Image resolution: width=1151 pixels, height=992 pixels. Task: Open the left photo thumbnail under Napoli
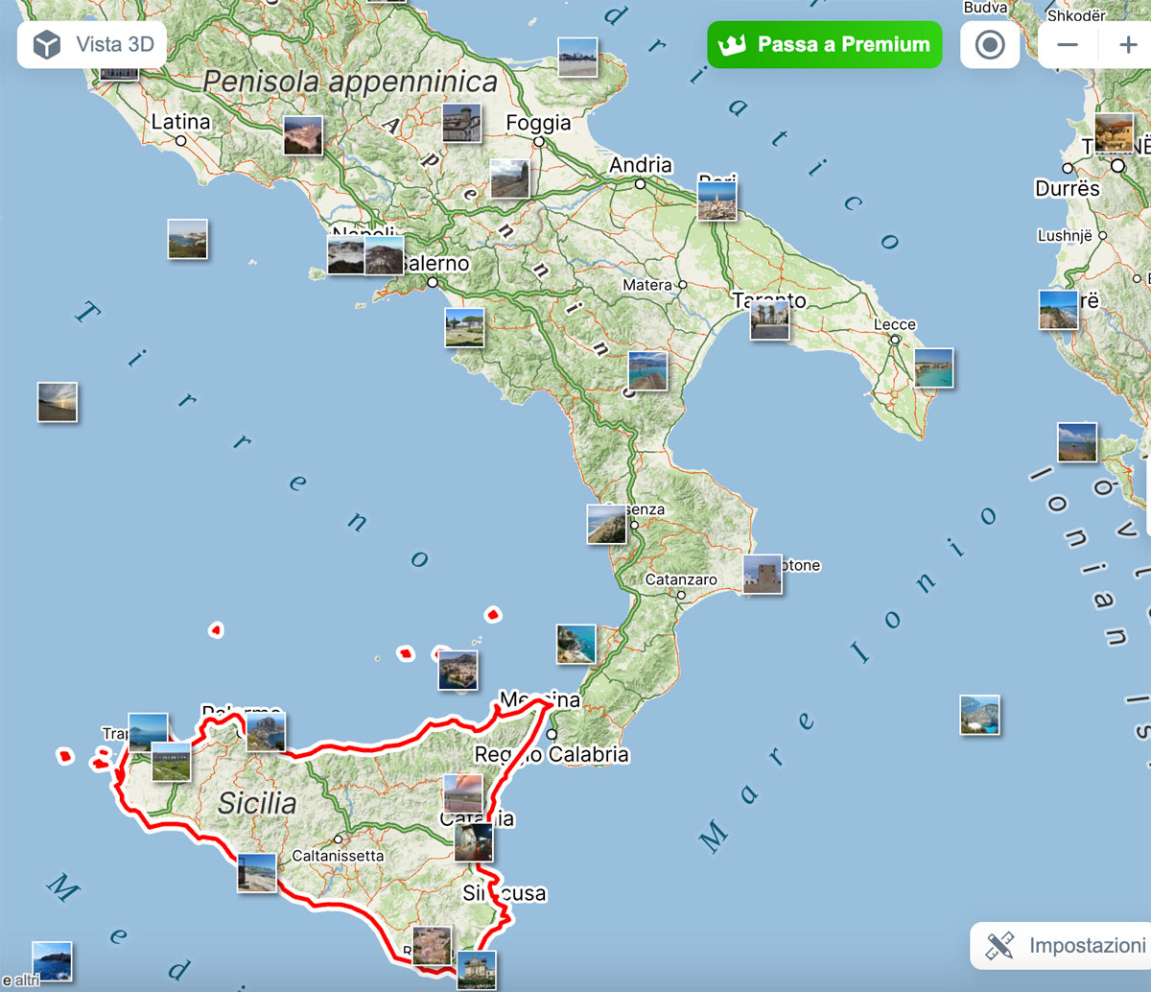(346, 255)
